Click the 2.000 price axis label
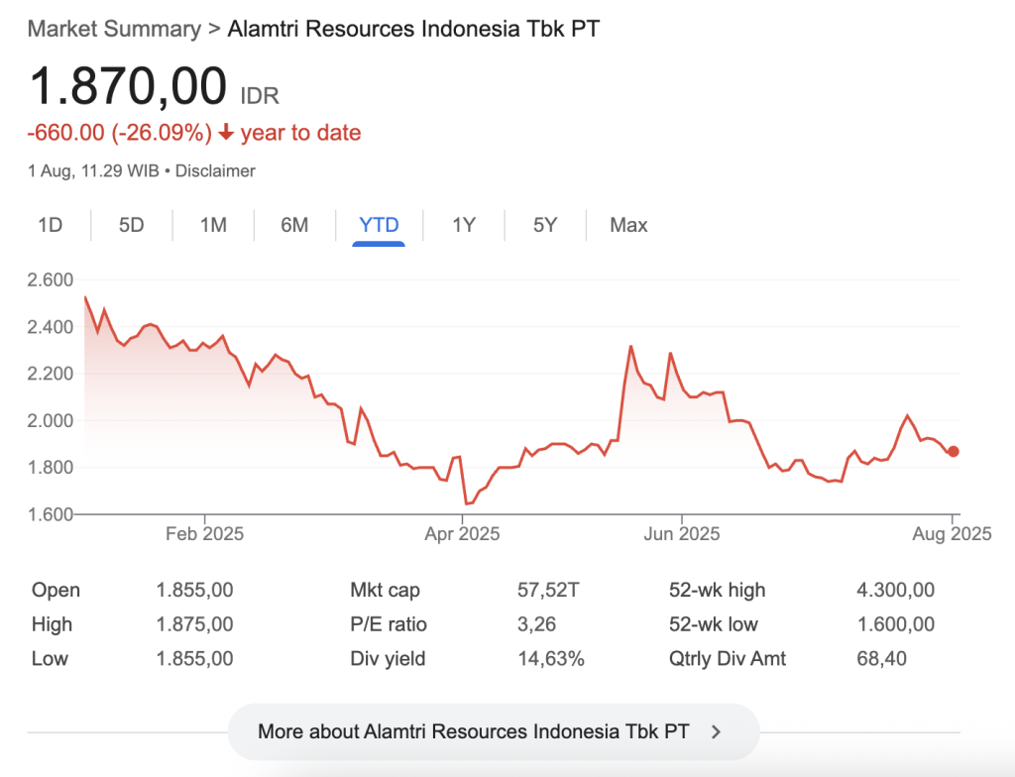Screen dimensions: 1015x777 click(51, 420)
